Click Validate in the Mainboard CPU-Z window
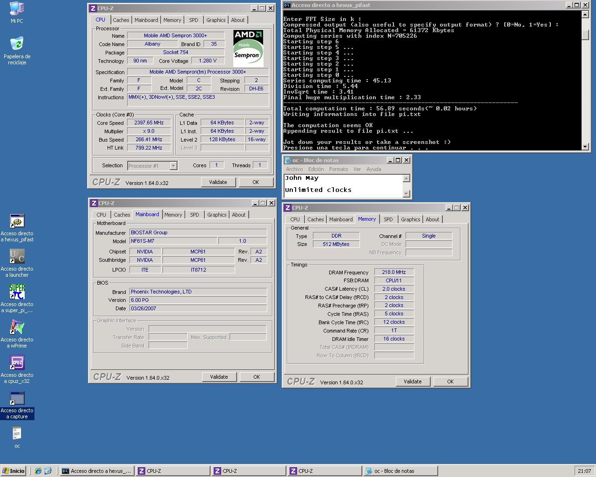596x477 pixels. point(219,377)
